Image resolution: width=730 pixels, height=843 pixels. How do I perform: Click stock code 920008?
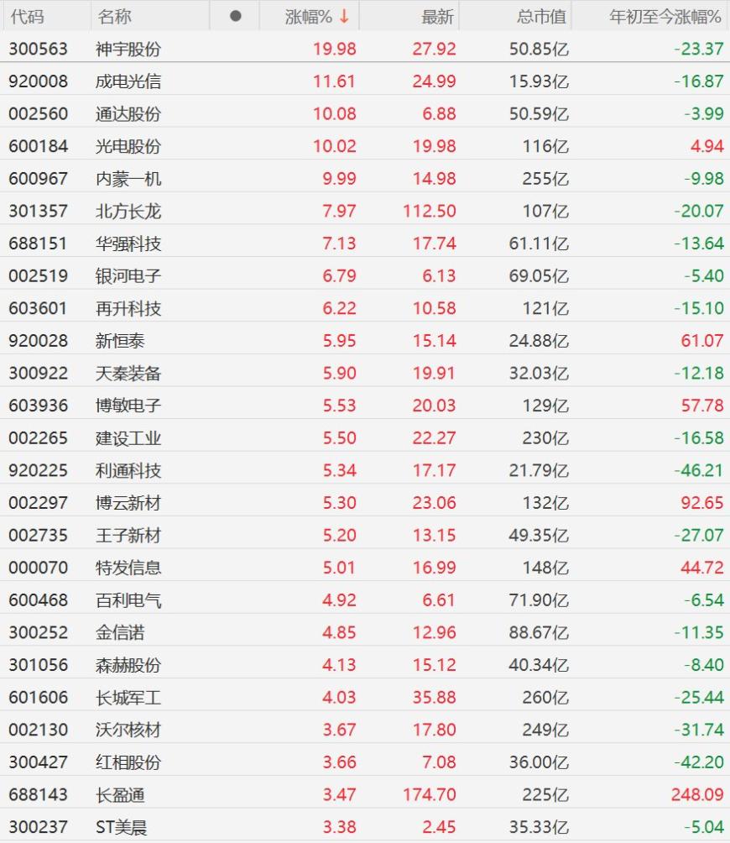pyautogui.click(x=38, y=81)
